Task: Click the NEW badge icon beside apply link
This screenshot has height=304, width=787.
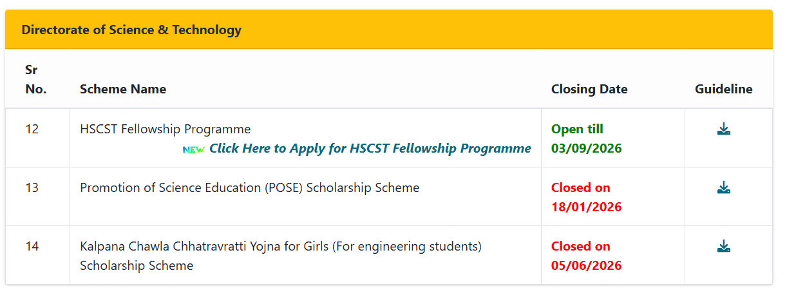Action: pos(194,149)
